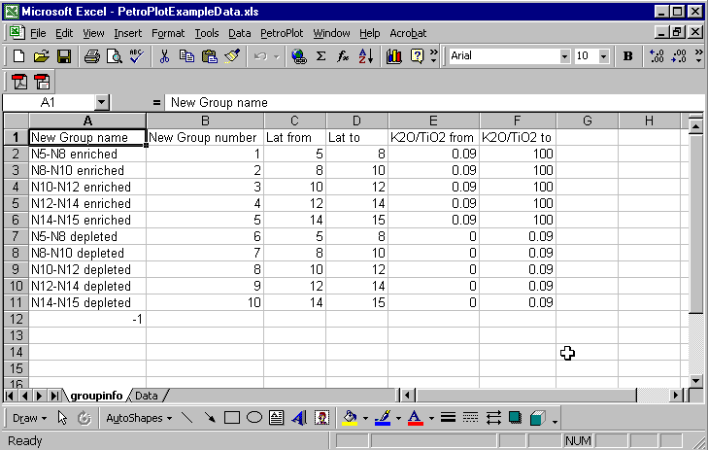Insert Clip Art icon

click(321, 418)
